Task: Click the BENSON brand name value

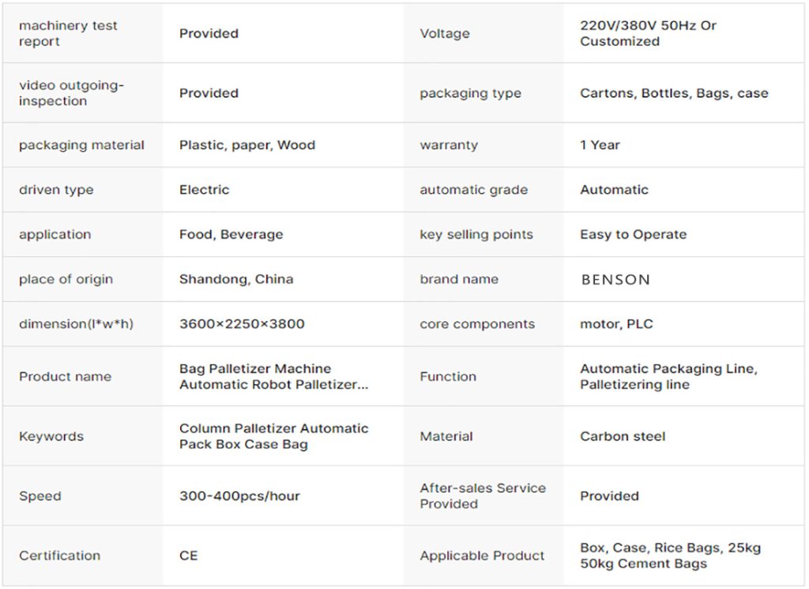Action: tap(615, 279)
